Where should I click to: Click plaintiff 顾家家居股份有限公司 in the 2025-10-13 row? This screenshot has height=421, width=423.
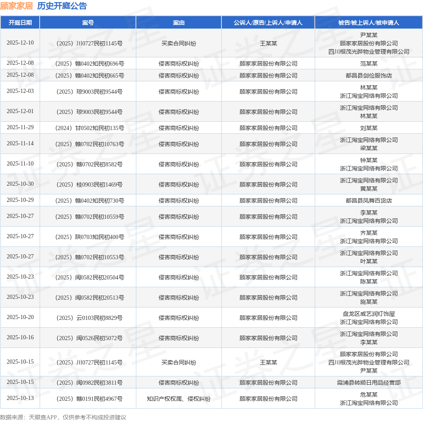[268, 399]
